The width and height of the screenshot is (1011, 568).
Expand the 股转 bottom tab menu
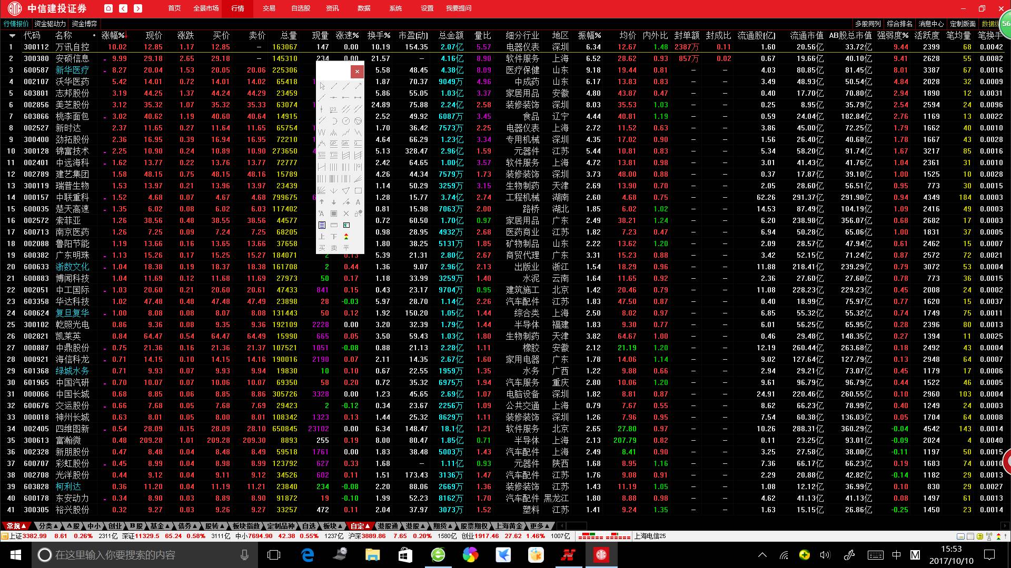click(x=215, y=526)
